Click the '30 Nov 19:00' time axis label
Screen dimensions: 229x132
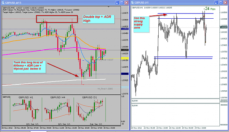tap(109, 128)
